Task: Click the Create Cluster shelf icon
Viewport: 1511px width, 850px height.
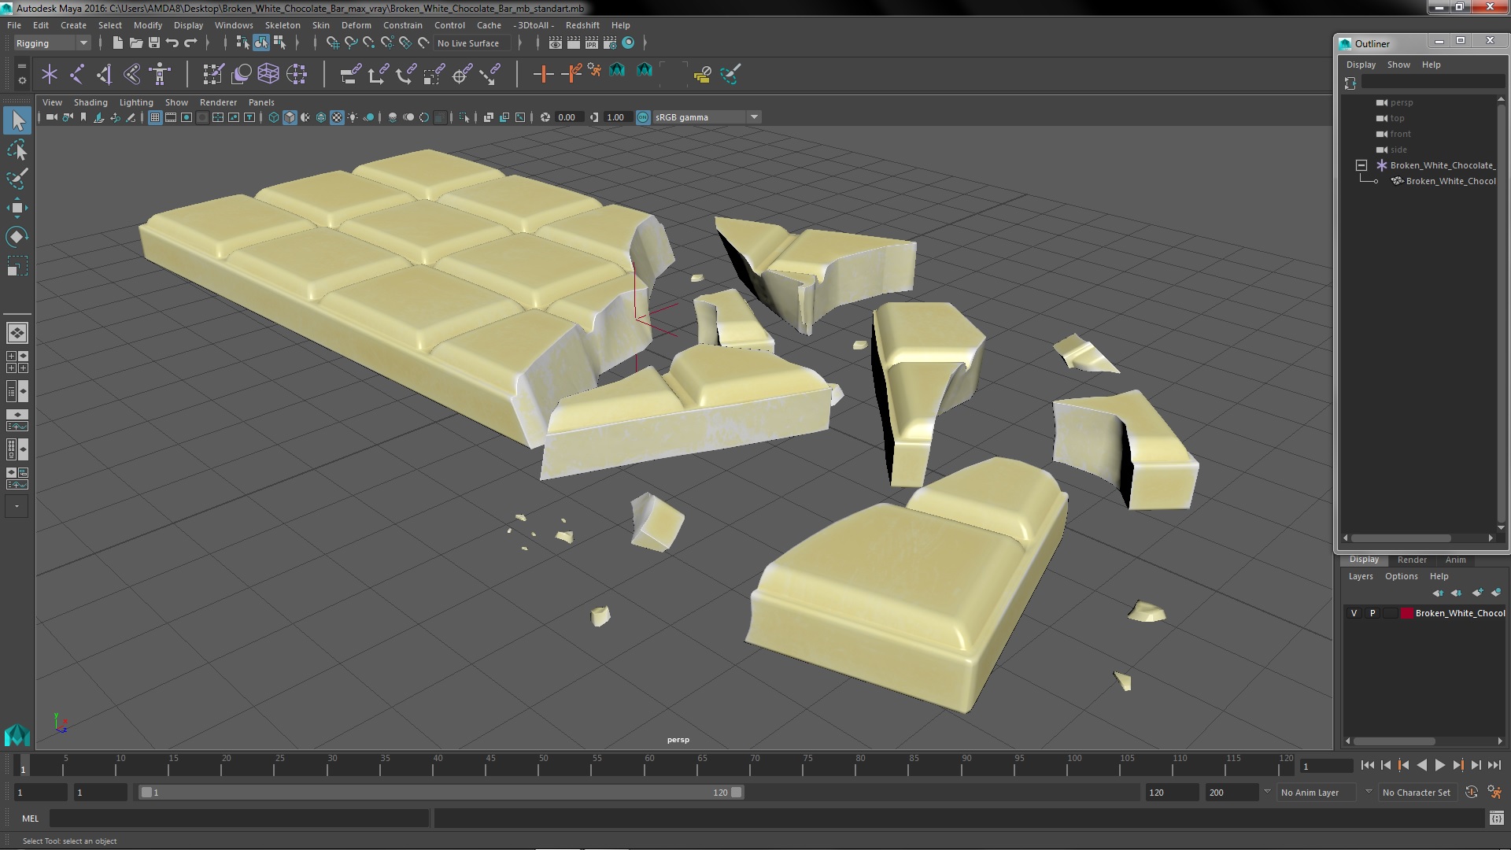Action: point(296,75)
